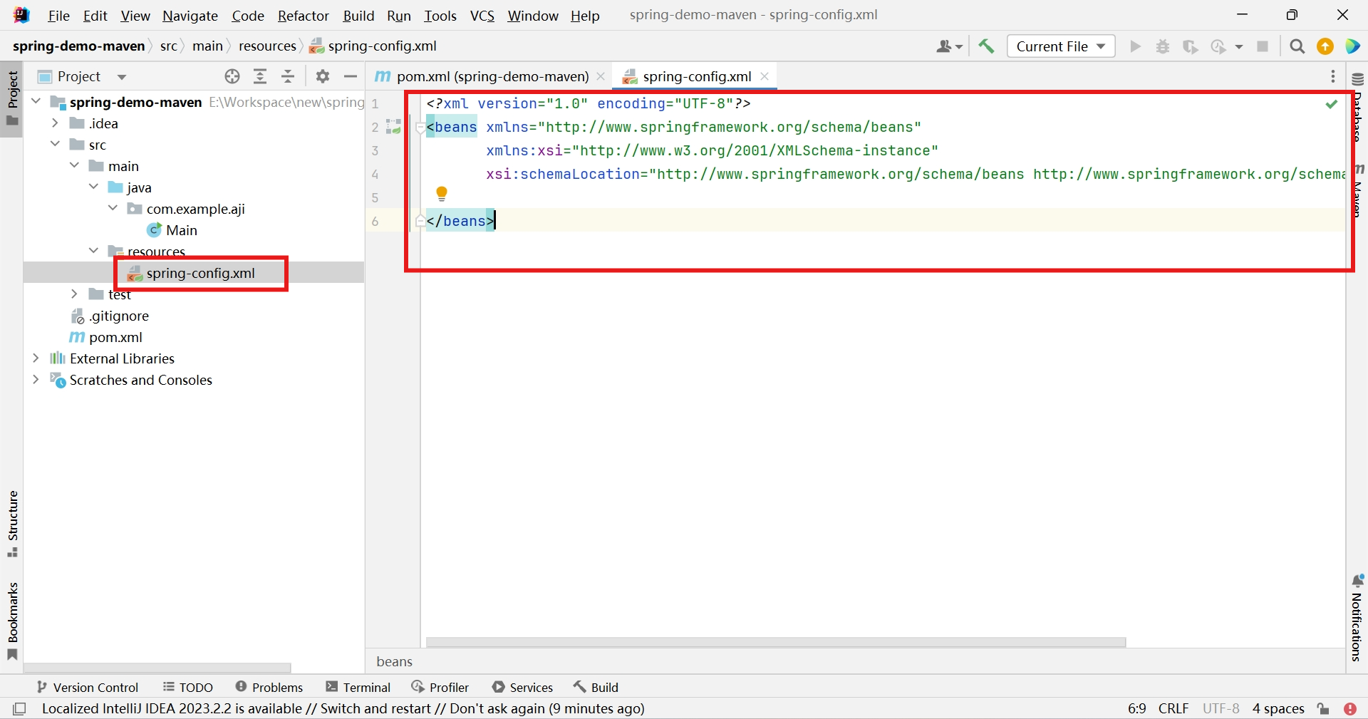This screenshot has height=719, width=1368.
Task: Open editor tabs kebab menu
Action: [1333, 76]
